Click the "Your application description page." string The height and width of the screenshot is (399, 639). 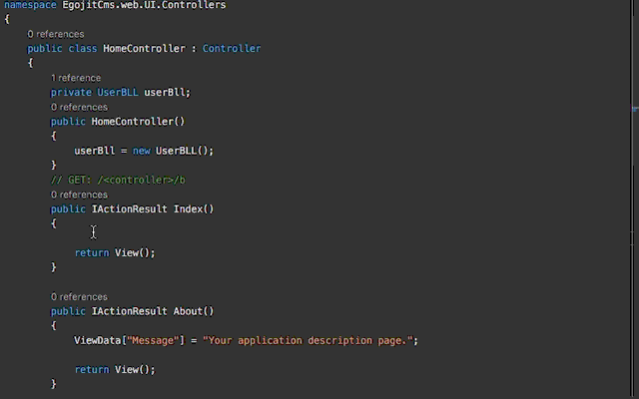tap(308, 340)
